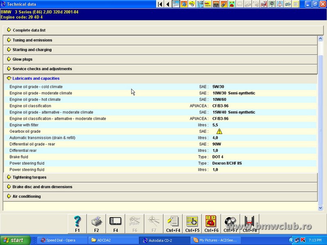Click the previous page arrow in toolbar
Image resolution: width=327 pixels, height=245 pixels.
168,4
